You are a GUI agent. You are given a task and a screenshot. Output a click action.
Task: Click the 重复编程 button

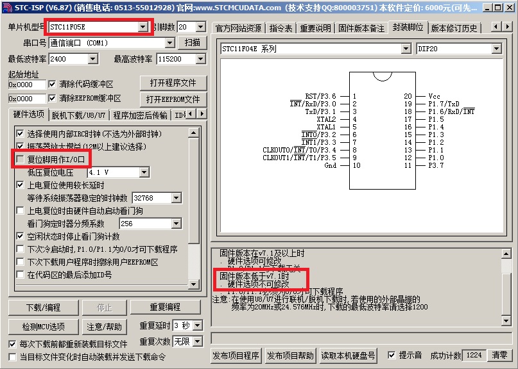(165, 307)
